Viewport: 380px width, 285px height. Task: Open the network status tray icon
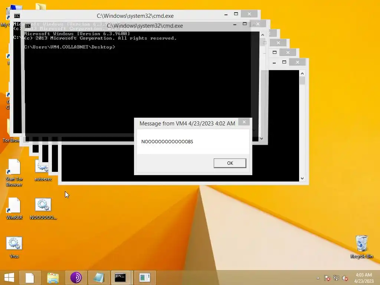click(336, 278)
